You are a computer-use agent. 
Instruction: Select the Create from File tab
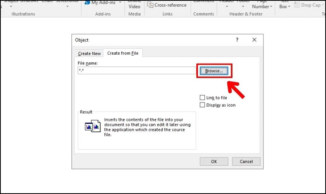tap(123, 53)
